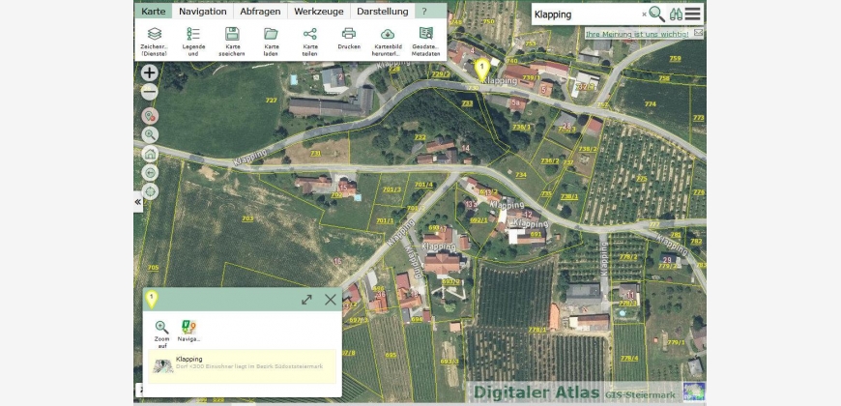This screenshot has width=841, height=406.
Task: Click the Zoom auf button in popup
Action: [161, 331]
